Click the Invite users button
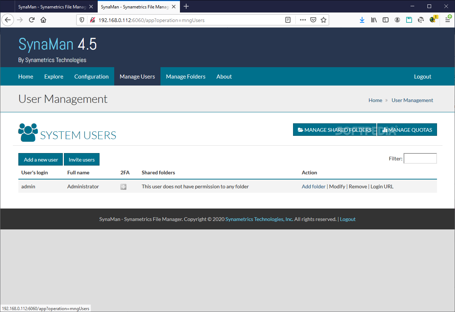455x312 pixels. tap(82, 159)
